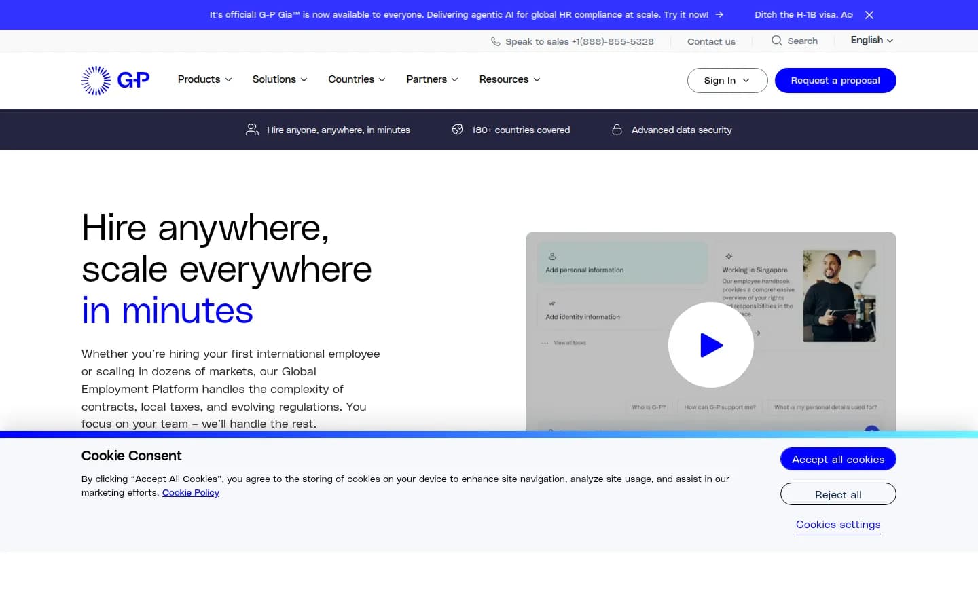Click the lock icon for data security
The width and height of the screenshot is (978, 611).
(x=617, y=129)
